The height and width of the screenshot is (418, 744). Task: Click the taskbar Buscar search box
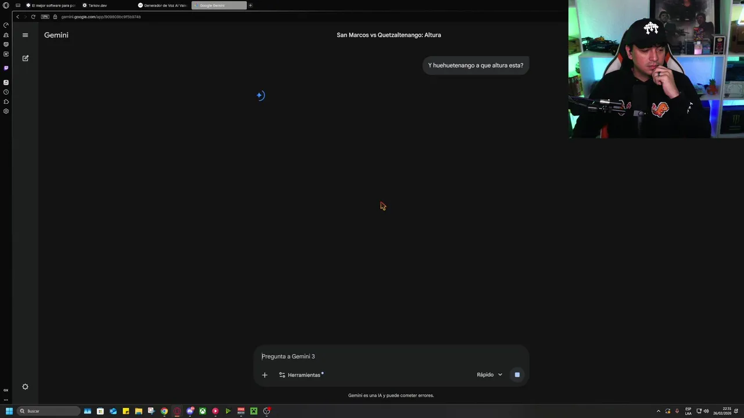[48, 411]
